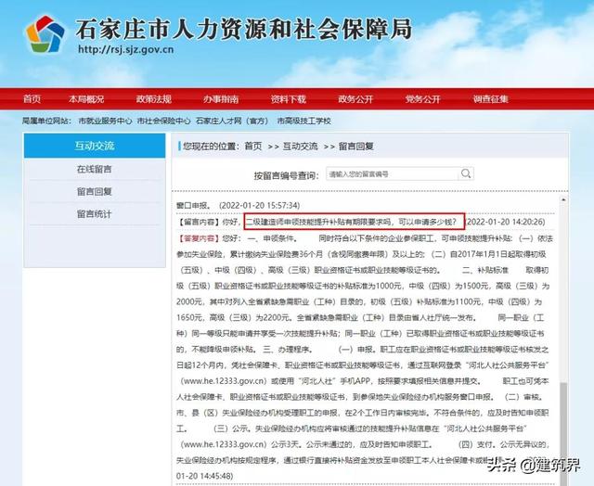The image size is (594, 486).
Task: Open the 党务公开 menu item
Action: [423, 99]
